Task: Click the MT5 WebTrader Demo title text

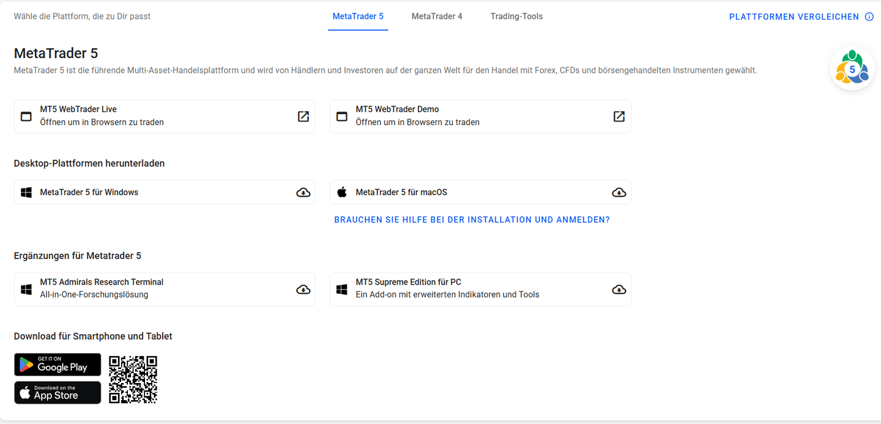Action: point(397,109)
